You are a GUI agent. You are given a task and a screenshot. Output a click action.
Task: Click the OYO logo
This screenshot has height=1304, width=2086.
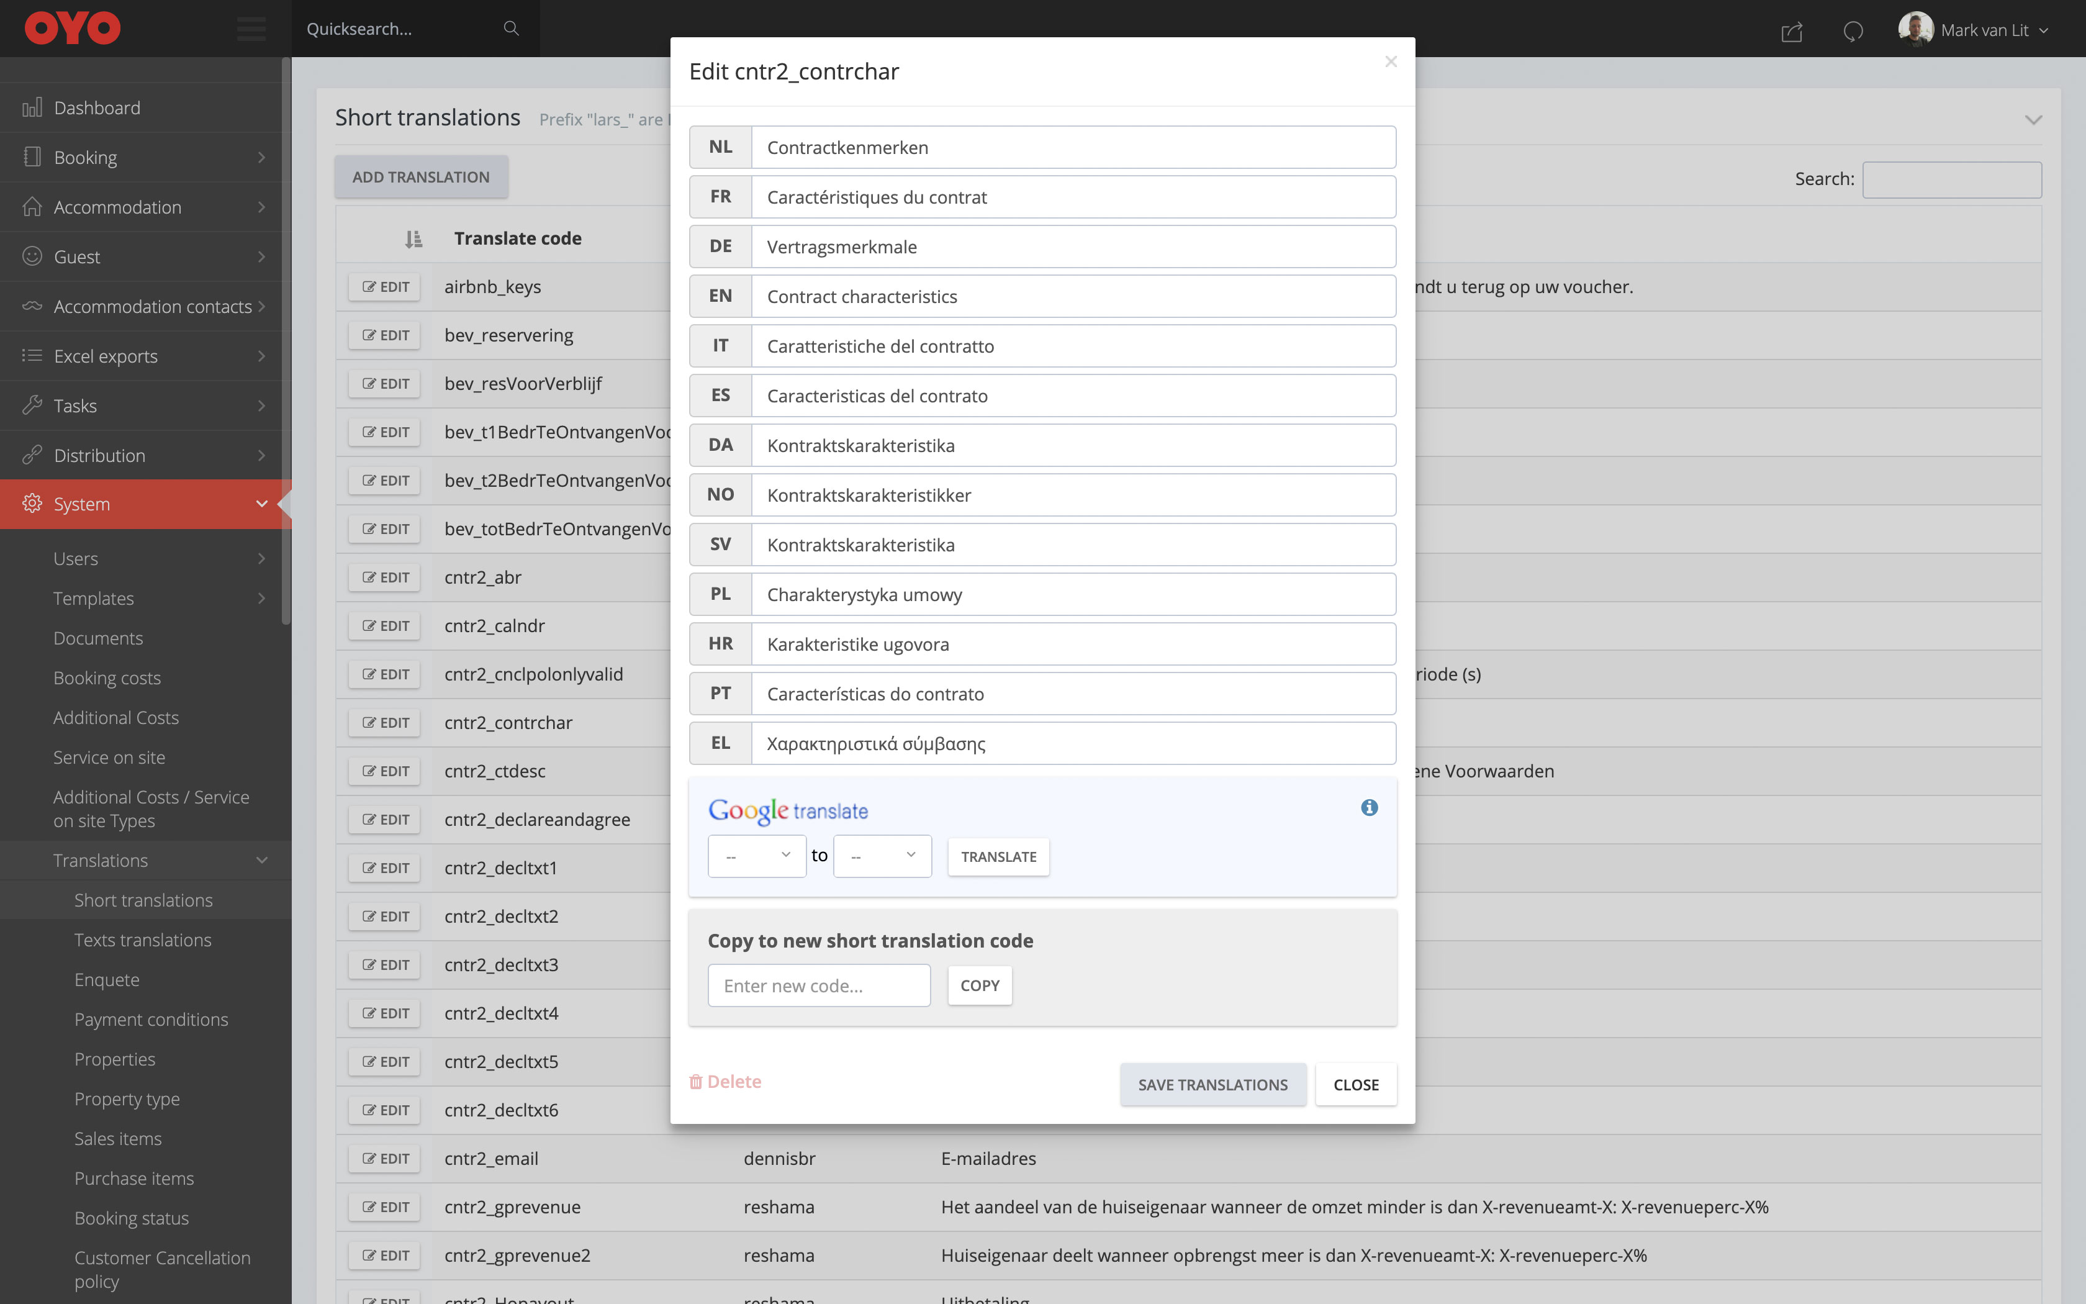(73, 29)
